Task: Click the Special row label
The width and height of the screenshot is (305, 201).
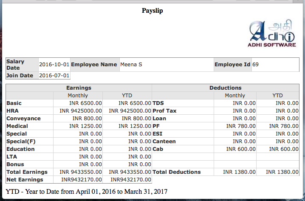Action: click(17, 134)
